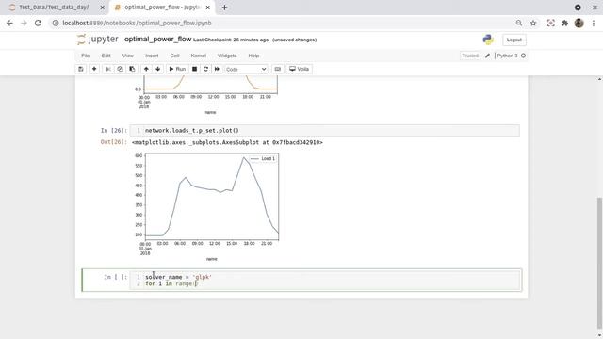
Task: Open the View menu
Action: [128, 56]
